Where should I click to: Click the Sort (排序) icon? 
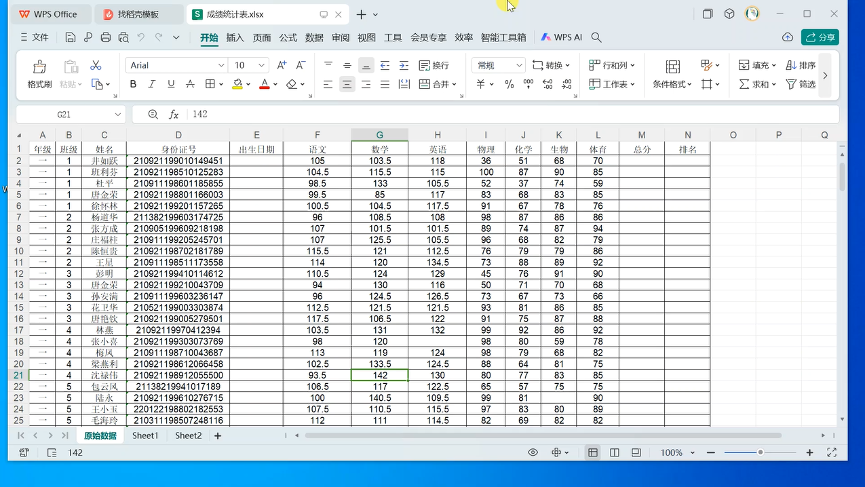click(791, 65)
